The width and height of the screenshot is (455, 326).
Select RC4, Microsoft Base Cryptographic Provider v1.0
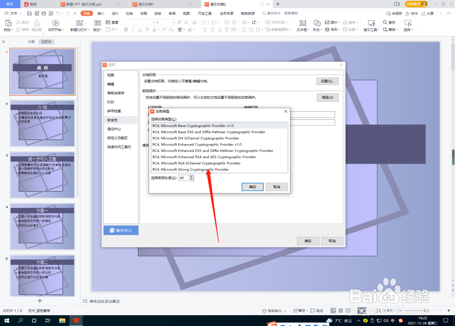click(219, 125)
